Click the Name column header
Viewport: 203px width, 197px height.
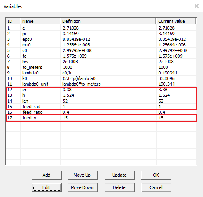[40, 21]
